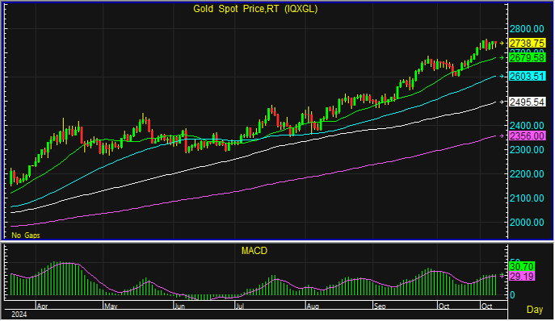Click the arrow marker beside 2356.00 label

(x=502, y=135)
